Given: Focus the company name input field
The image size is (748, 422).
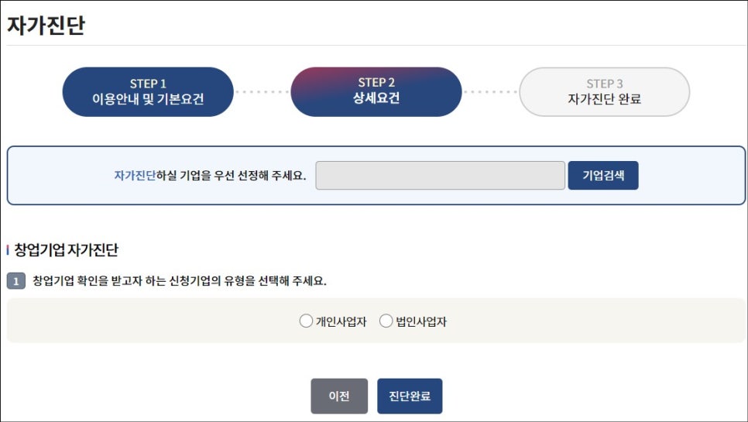Looking at the screenshot, I should 440,176.
